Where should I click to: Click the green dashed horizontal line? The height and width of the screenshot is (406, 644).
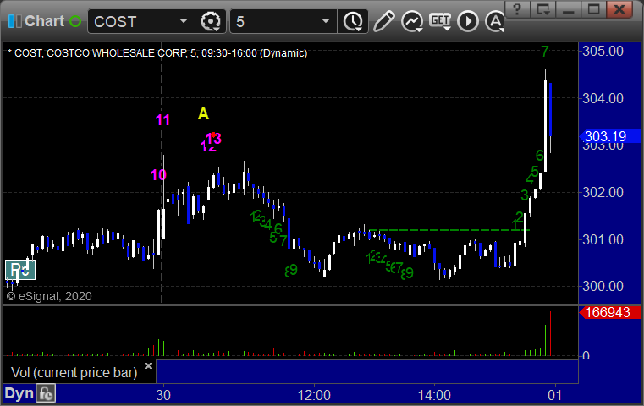(449, 230)
